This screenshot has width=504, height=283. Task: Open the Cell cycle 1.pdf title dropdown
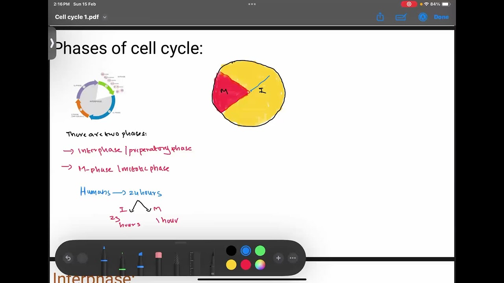(81, 17)
